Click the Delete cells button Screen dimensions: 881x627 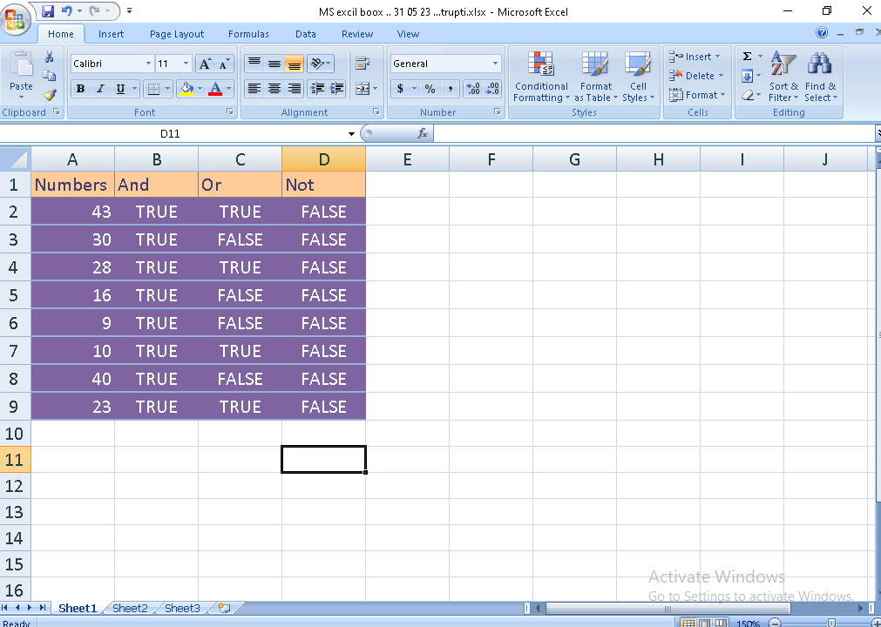click(x=695, y=76)
